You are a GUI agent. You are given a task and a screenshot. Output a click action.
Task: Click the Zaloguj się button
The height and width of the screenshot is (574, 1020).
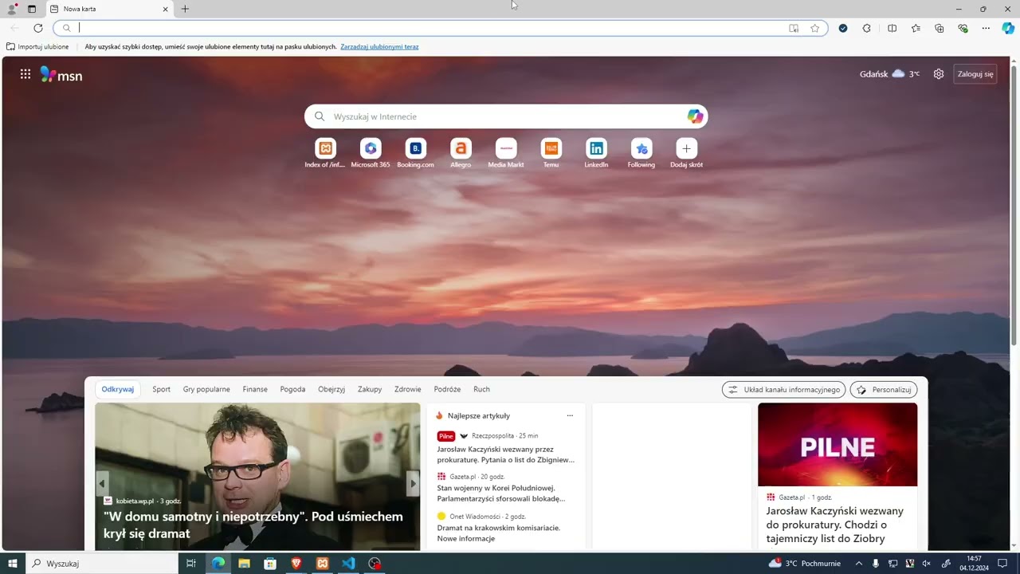pyautogui.click(x=975, y=74)
